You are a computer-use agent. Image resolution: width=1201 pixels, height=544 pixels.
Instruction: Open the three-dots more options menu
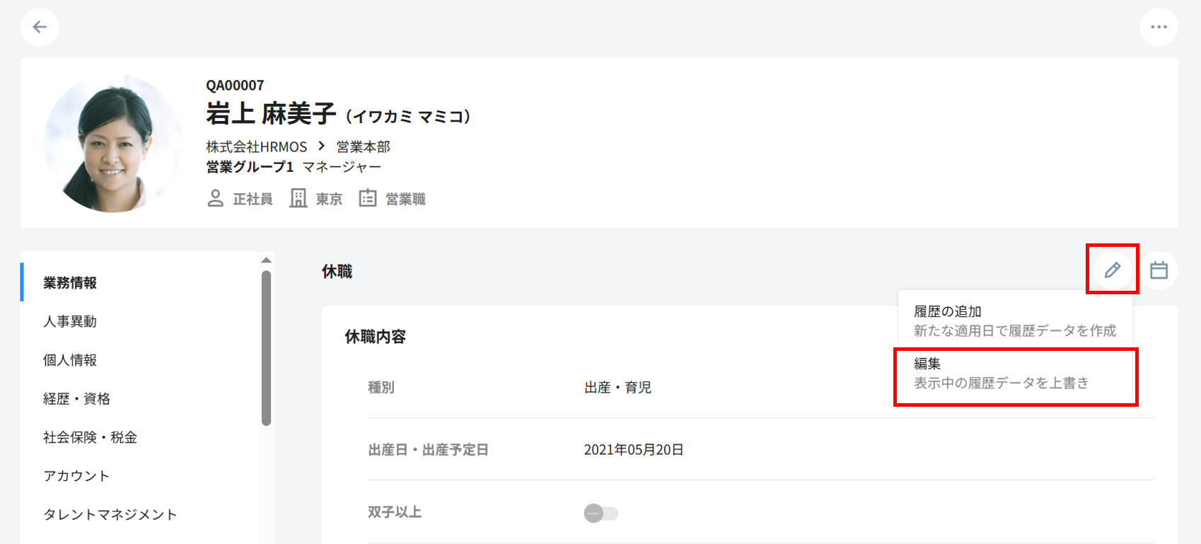click(1159, 27)
